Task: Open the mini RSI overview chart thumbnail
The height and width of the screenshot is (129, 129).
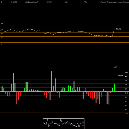Action: click(64, 124)
